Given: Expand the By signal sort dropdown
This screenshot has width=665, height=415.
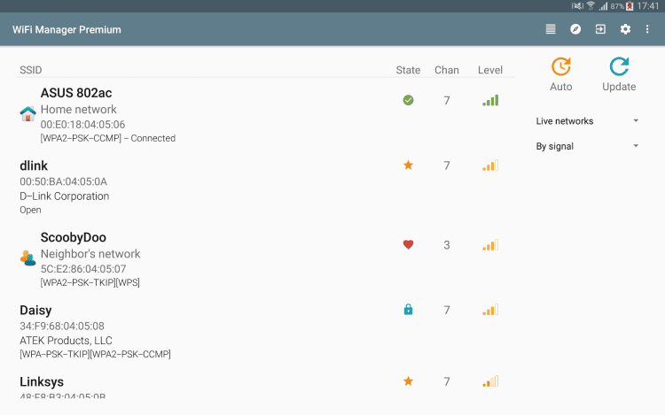Looking at the screenshot, I should click(587, 146).
